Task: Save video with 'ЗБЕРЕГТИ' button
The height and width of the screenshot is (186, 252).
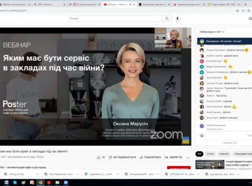Action: click(173, 157)
